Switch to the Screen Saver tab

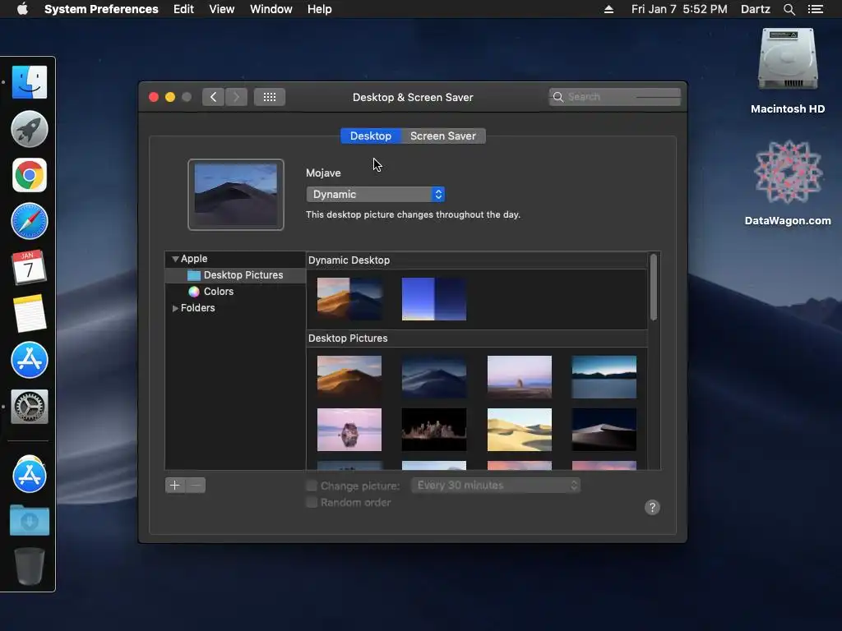[443, 136]
